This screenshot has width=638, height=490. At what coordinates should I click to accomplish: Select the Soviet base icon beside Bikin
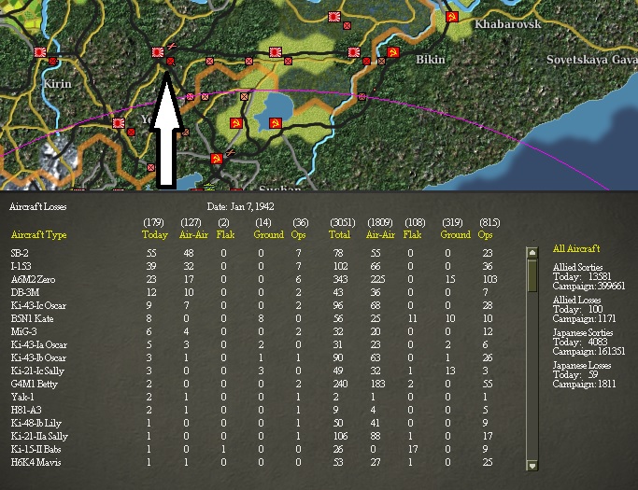392,52
